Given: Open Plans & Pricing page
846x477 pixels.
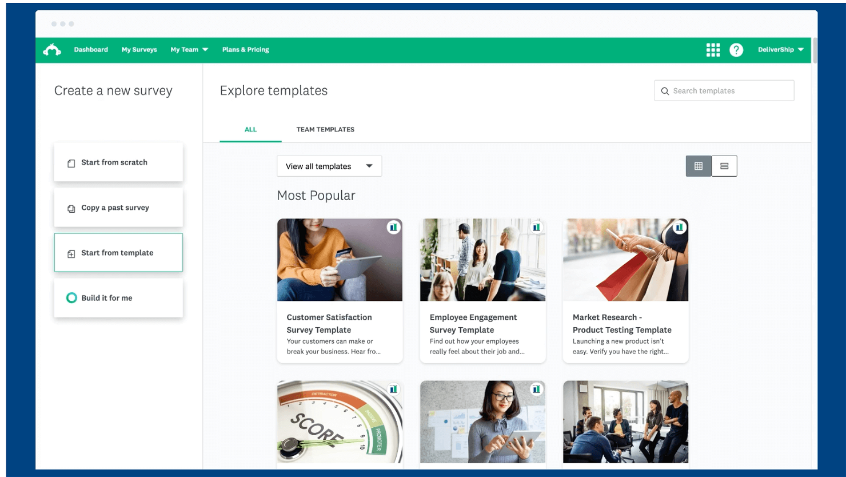Looking at the screenshot, I should click(x=245, y=50).
